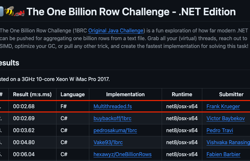Open the Original Java Challenge link

116,31
